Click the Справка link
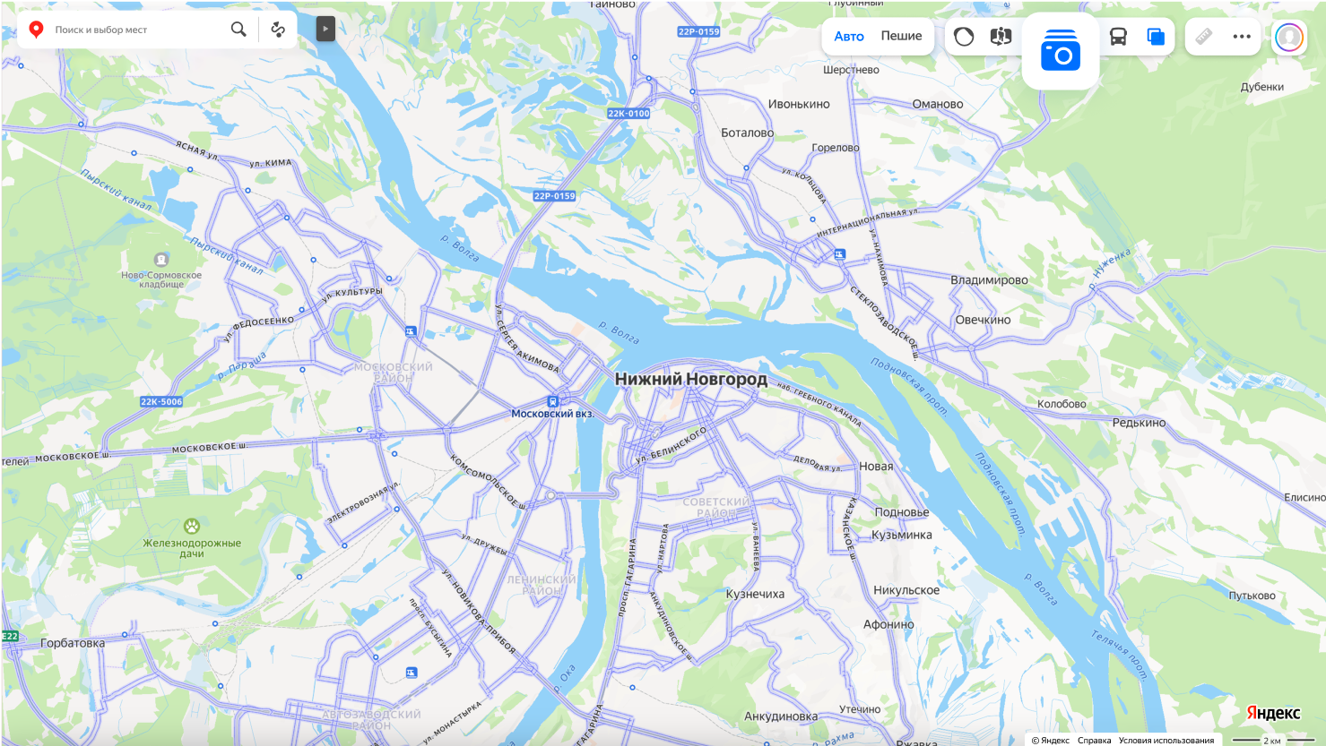1326x746 pixels. [x=1094, y=741]
